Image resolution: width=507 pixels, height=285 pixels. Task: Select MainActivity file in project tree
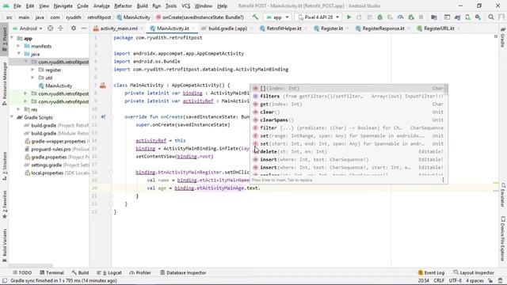(x=55, y=85)
